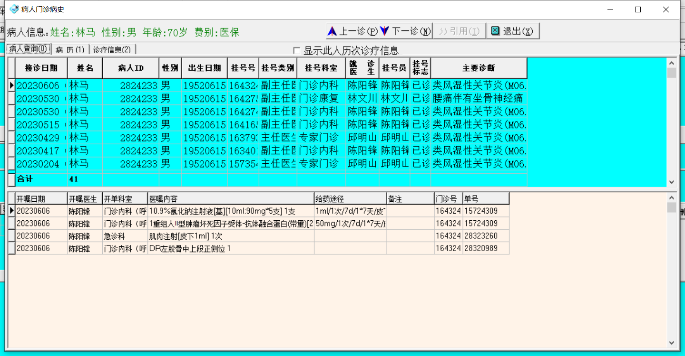Viewport: 685px width, 356px height.
Task: Click the 备注 column header
Action: (410, 198)
